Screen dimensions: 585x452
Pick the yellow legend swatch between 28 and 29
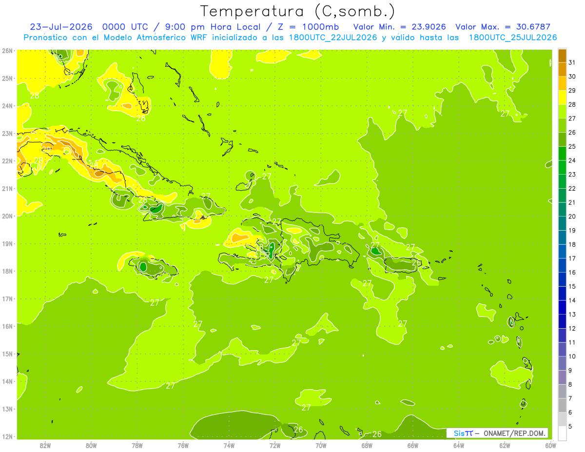tap(562, 97)
